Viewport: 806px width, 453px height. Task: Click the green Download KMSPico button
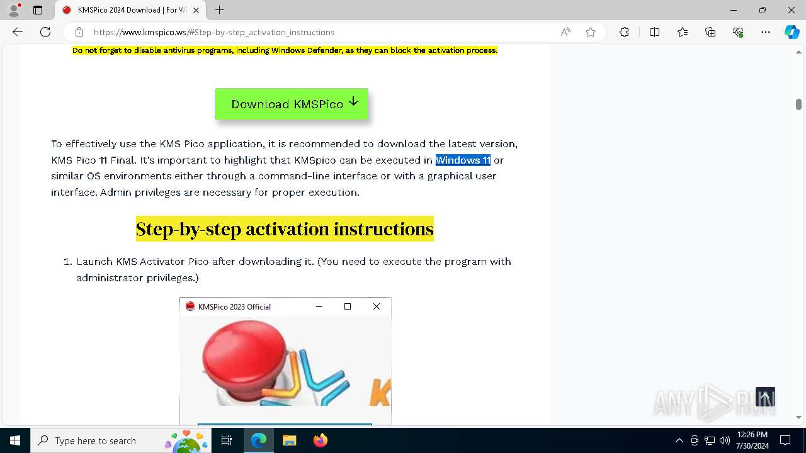(x=292, y=104)
